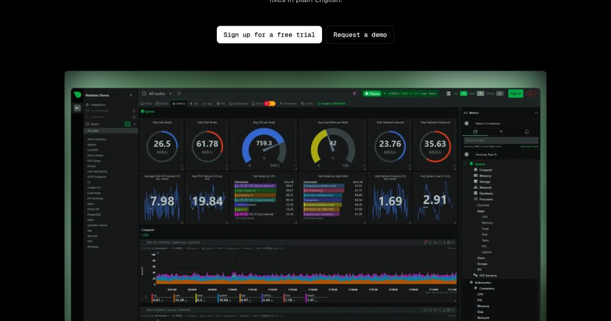Open the Home tab
The width and height of the screenshot is (611, 321).
tap(147, 104)
